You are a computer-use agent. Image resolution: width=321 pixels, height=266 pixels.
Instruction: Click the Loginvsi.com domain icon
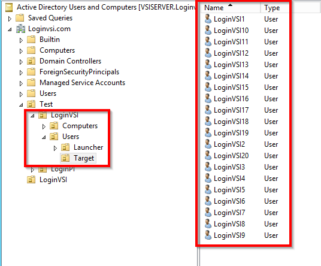(x=20, y=29)
